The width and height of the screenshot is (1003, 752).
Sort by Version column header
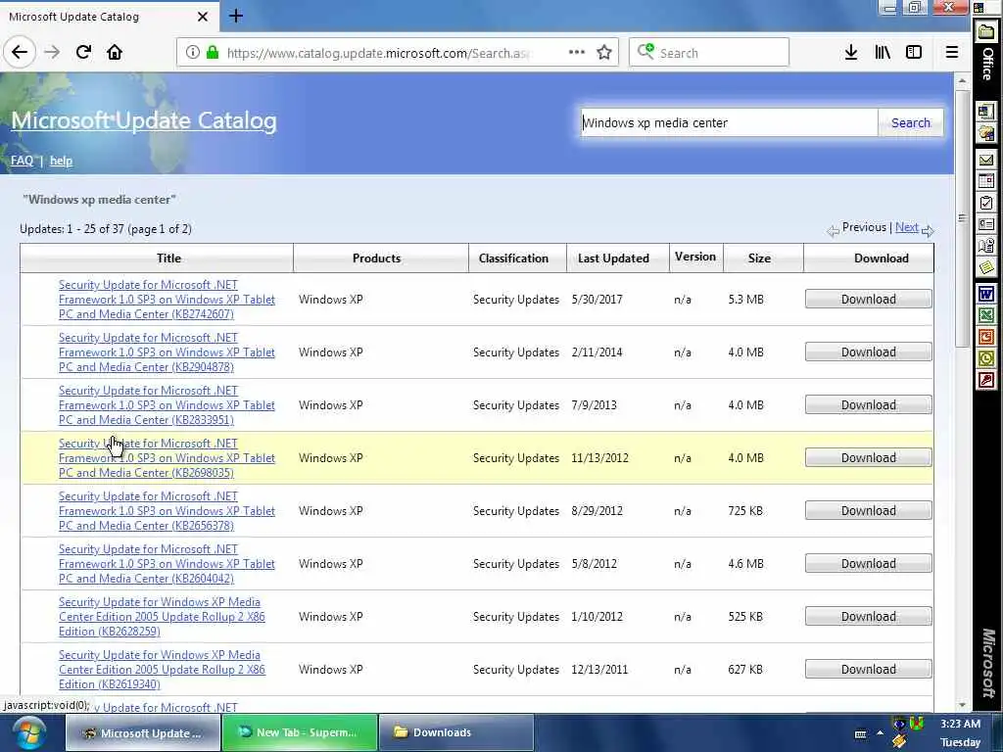pyautogui.click(x=695, y=258)
